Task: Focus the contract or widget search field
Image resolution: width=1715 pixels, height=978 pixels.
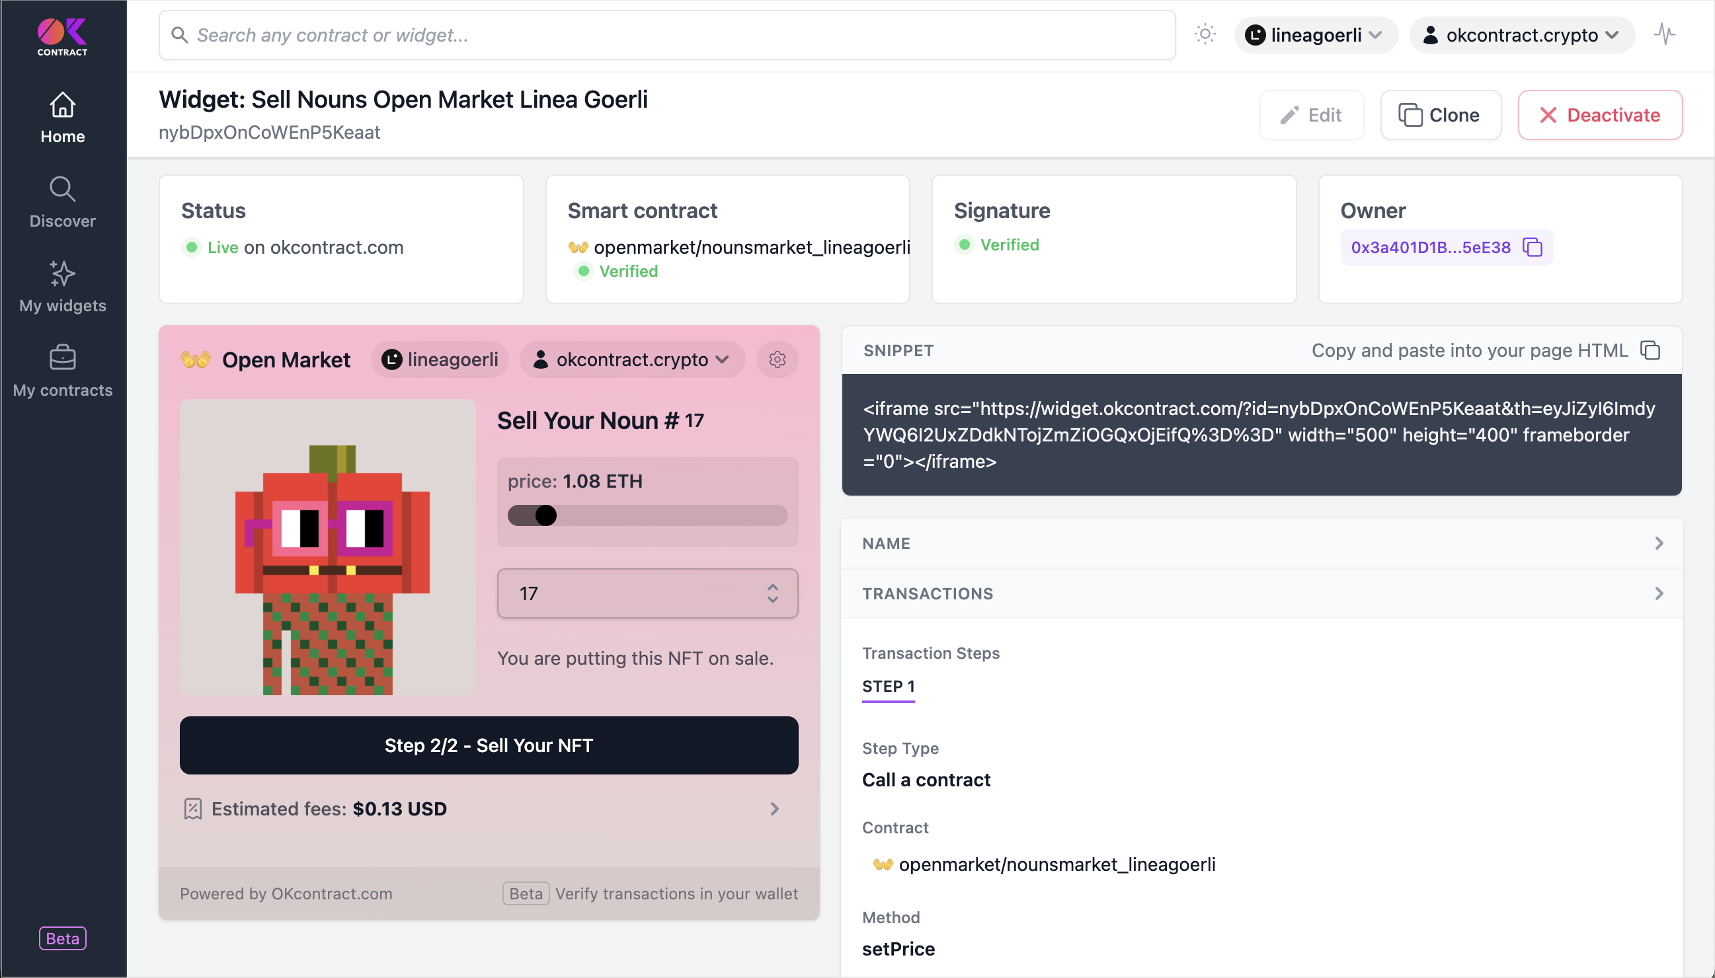Action: click(x=666, y=35)
